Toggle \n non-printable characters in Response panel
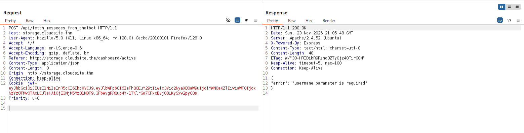 coord(509,20)
